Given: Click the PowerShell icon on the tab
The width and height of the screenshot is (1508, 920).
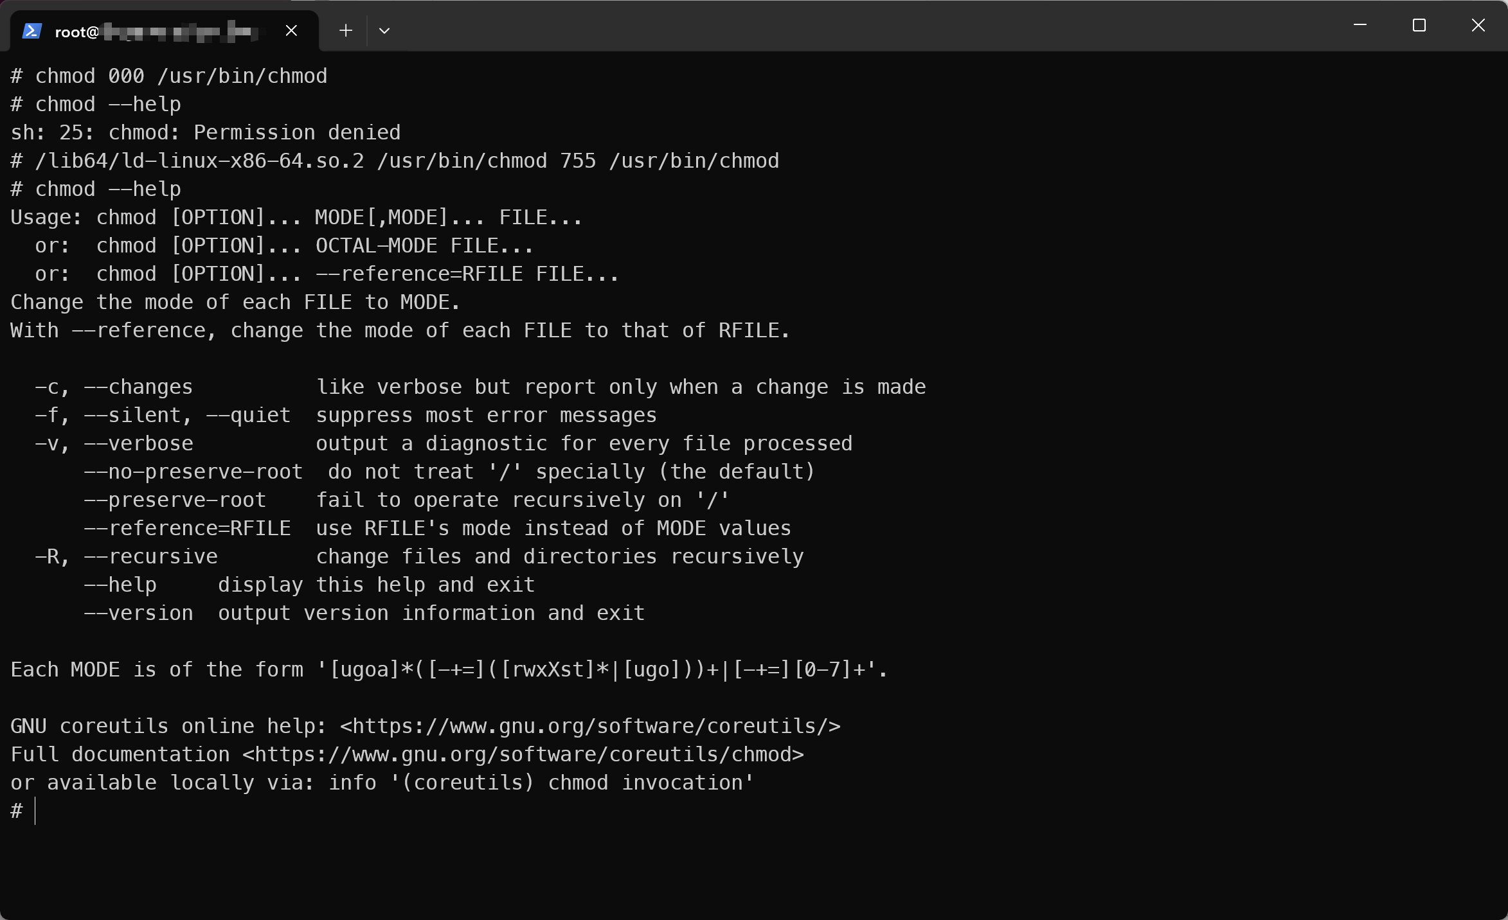Looking at the screenshot, I should [x=32, y=31].
